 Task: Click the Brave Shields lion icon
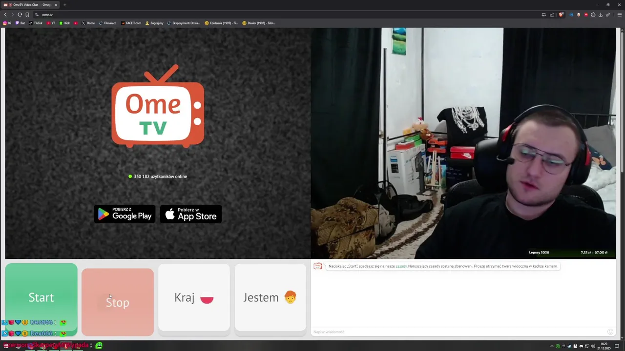[x=561, y=15]
